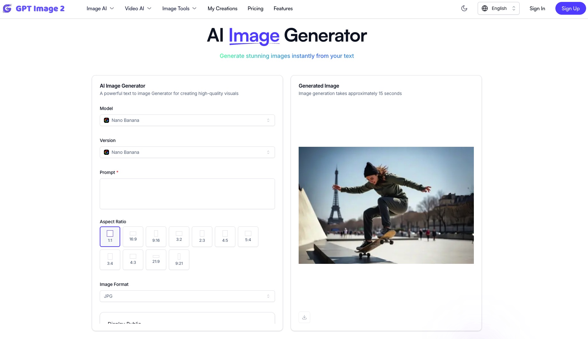Select the 21:9 aspect ratio

(156, 260)
